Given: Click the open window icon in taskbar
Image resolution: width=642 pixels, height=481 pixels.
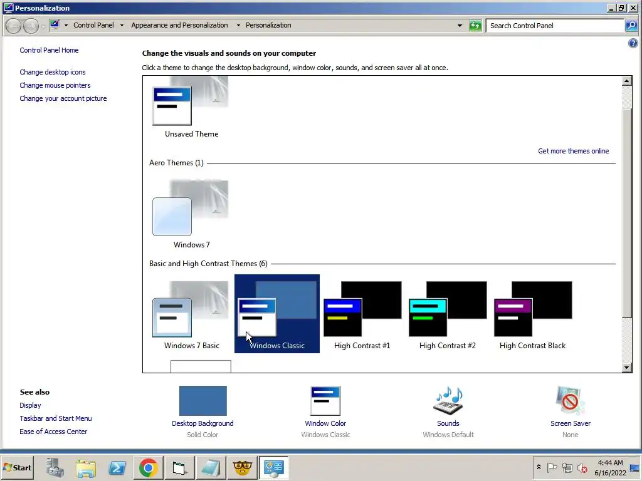Looking at the screenshot, I should (x=179, y=467).
